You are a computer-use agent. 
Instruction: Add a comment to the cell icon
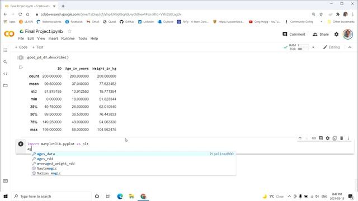(x=321, y=138)
